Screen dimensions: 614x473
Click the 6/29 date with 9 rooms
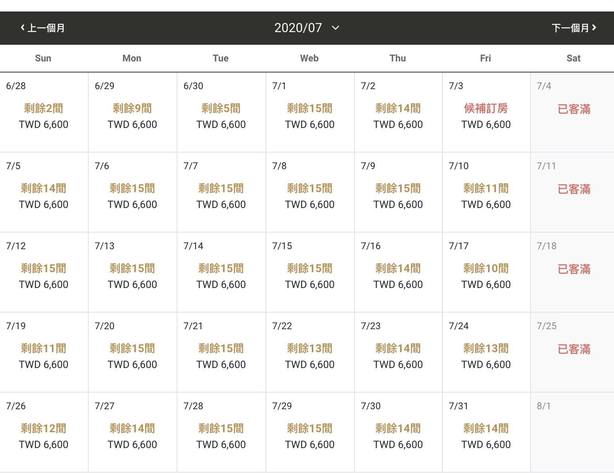click(x=133, y=112)
